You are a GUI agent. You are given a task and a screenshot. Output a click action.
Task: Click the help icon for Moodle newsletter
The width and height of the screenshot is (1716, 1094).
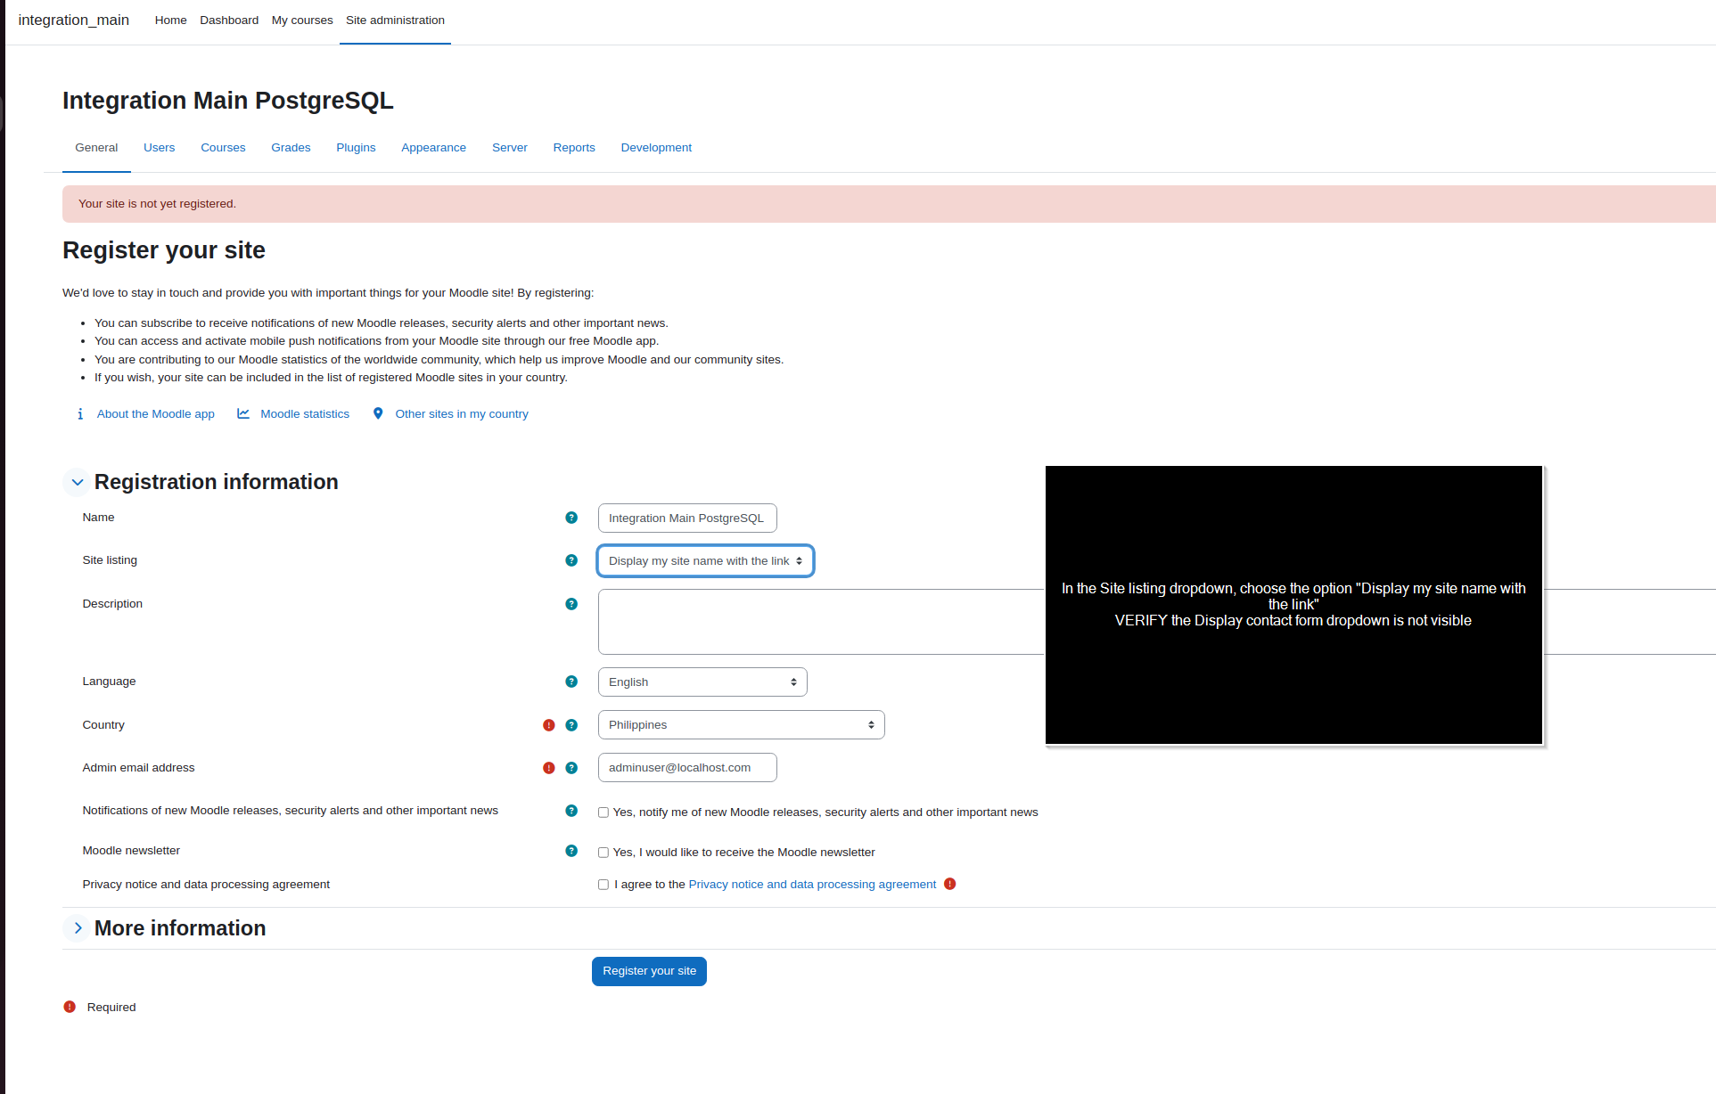571,851
